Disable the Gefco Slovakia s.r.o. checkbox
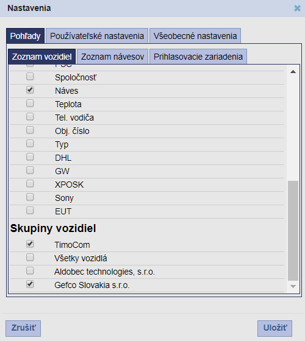The width and height of the screenshot is (305, 341). point(30,284)
